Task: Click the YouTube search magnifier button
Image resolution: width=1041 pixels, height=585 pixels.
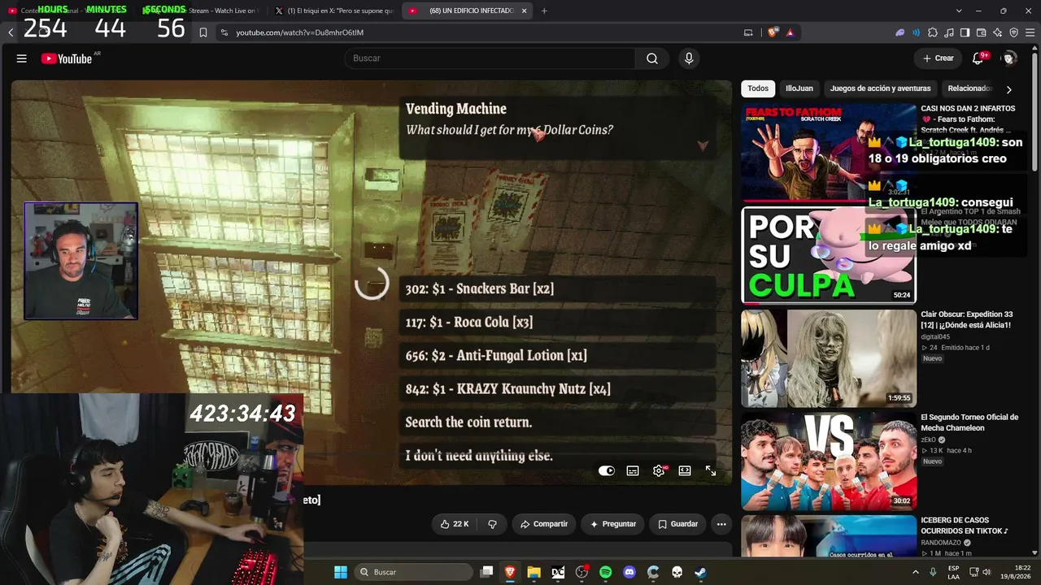Action: [x=652, y=58]
